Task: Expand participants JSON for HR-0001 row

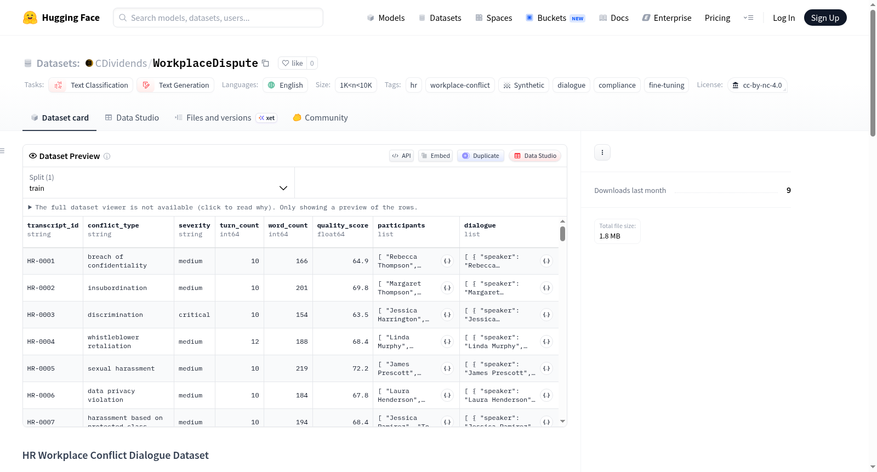Action: tap(447, 261)
